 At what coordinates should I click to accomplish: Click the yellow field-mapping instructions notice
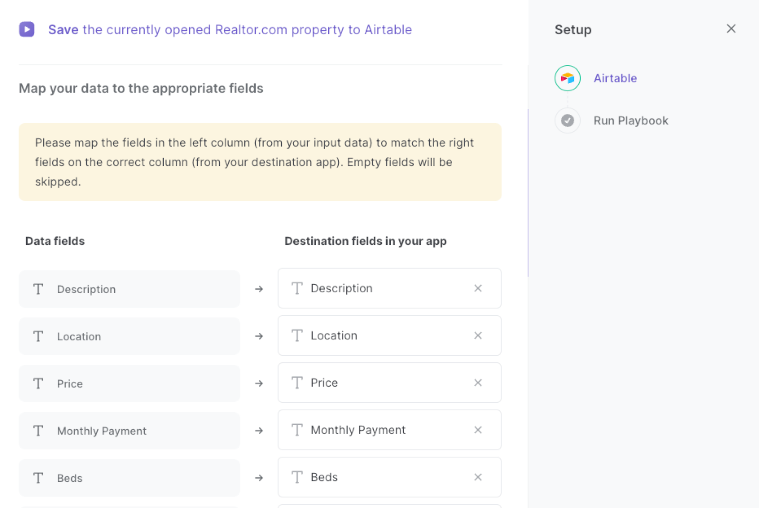click(260, 162)
